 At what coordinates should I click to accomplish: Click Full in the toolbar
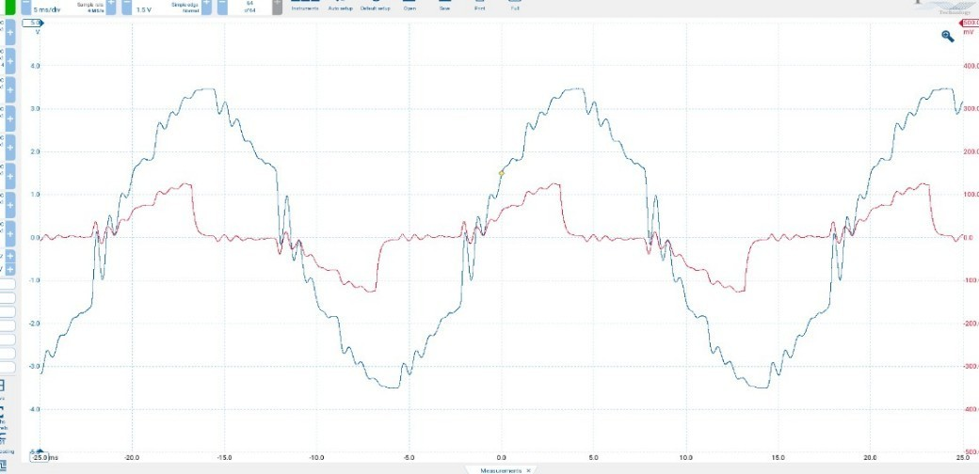tap(515, 6)
